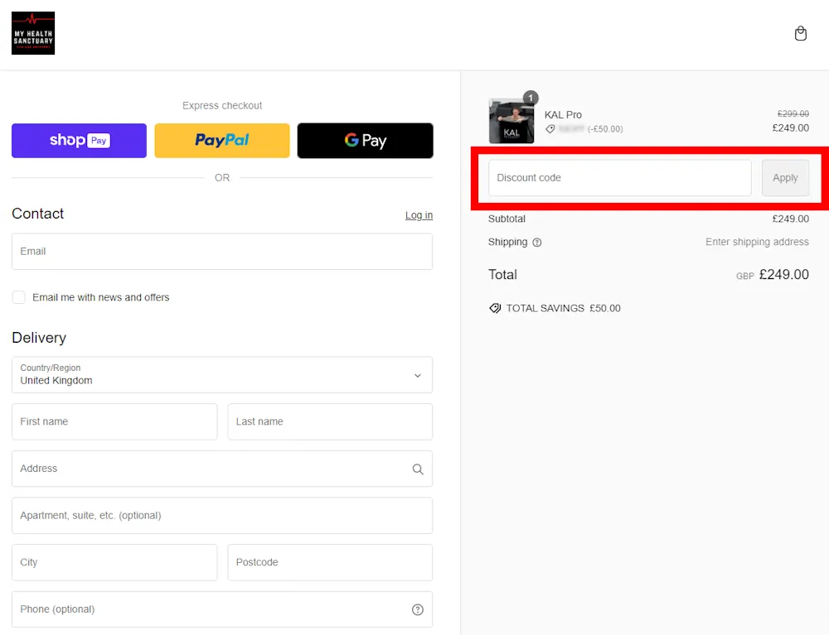Image resolution: width=829 pixels, height=635 pixels.
Task: Click the 'Enter shipping address' text
Action: pos(757,242)
